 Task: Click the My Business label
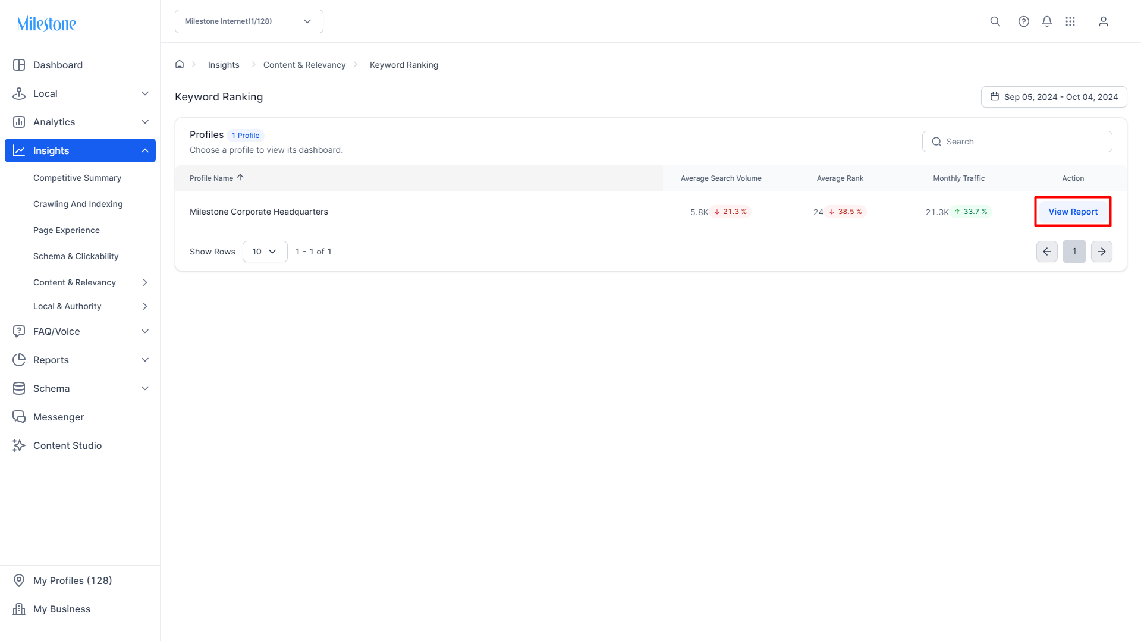pos(62,609)
